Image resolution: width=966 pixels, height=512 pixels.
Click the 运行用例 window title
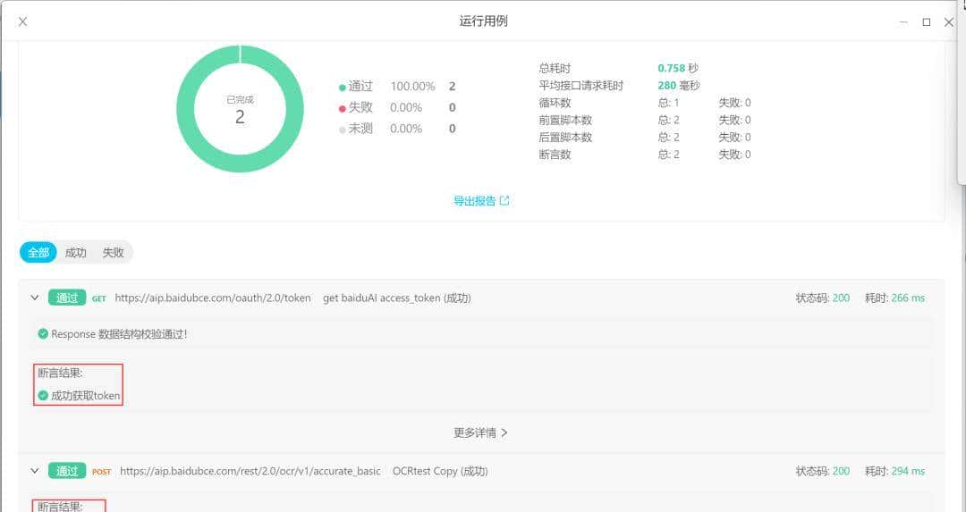483,21
